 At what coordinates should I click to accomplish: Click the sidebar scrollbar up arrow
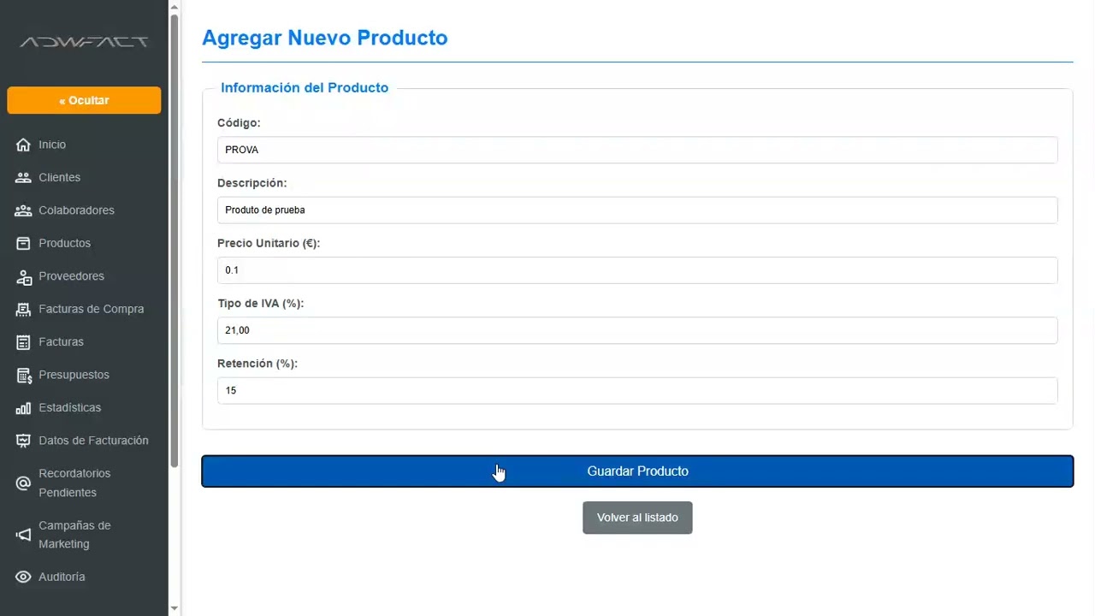coord(175,7)
